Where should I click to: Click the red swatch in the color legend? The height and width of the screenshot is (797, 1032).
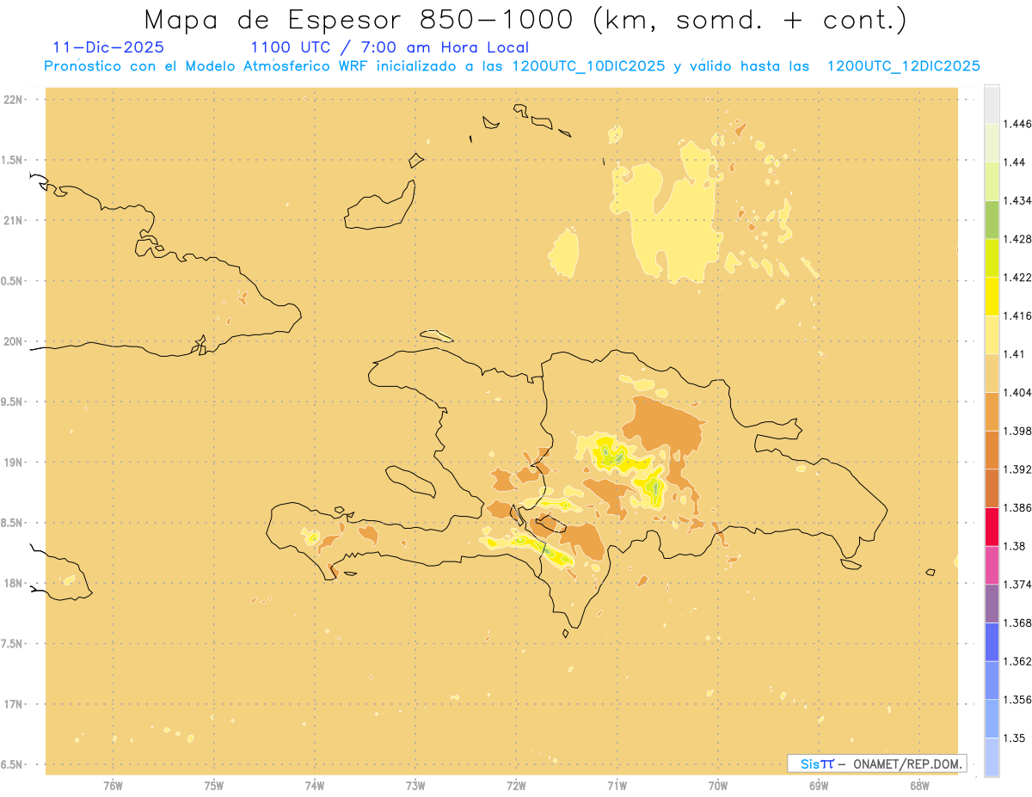(992, 526)
